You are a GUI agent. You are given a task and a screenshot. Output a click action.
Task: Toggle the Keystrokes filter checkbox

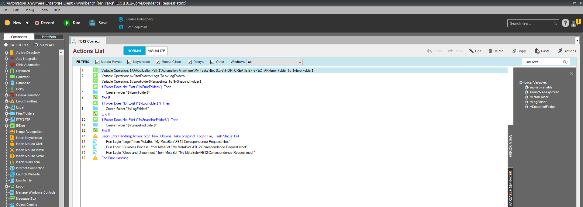[x=129, y=62]
